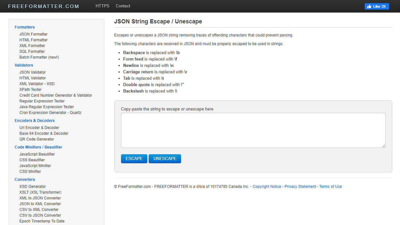Open Regular Expression Tester
The image size is (400, 225).
pos(42,101)
